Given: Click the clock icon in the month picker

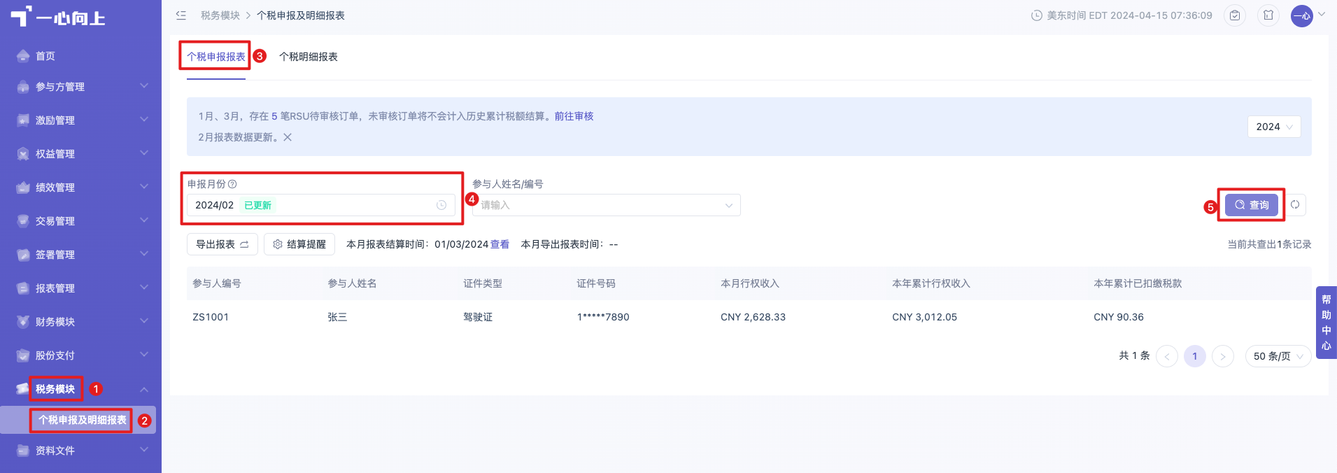Looking at the screenshot, I should (x=441, y=205).
